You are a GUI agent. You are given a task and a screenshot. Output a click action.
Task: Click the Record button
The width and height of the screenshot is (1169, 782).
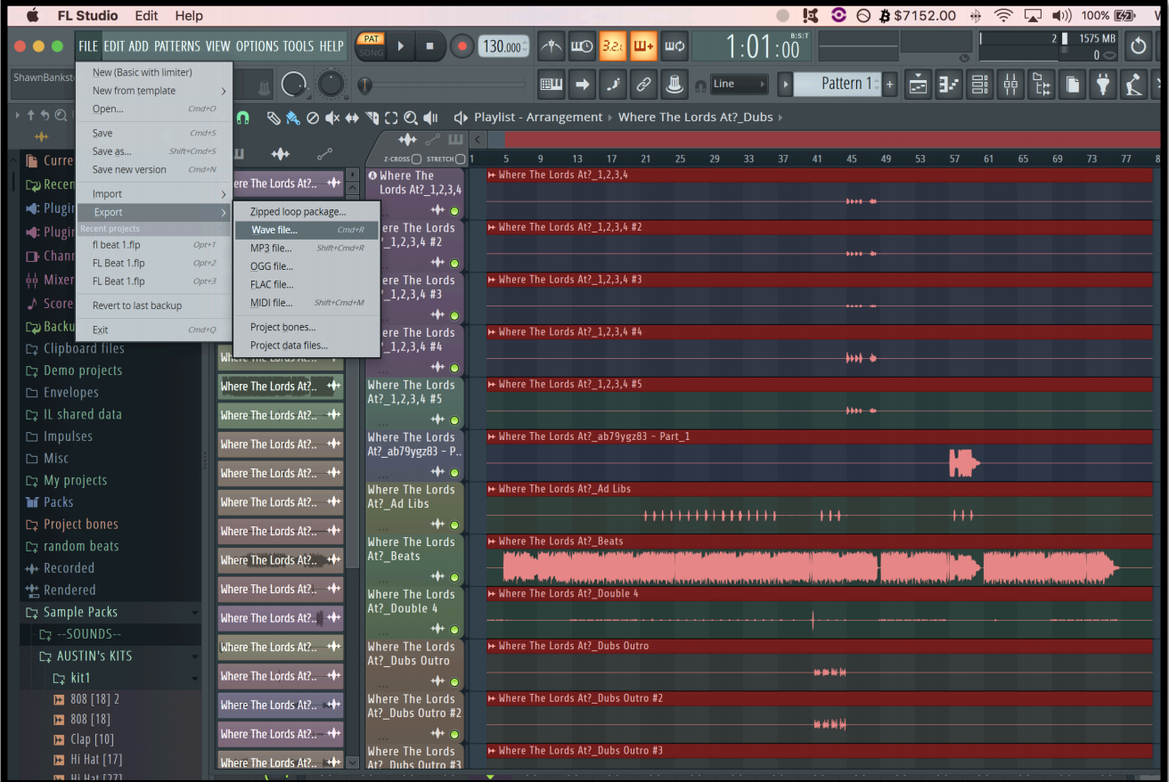coord(462,46)
